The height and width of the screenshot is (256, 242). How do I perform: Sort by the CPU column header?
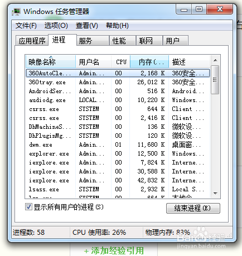[x=121, y=62]
